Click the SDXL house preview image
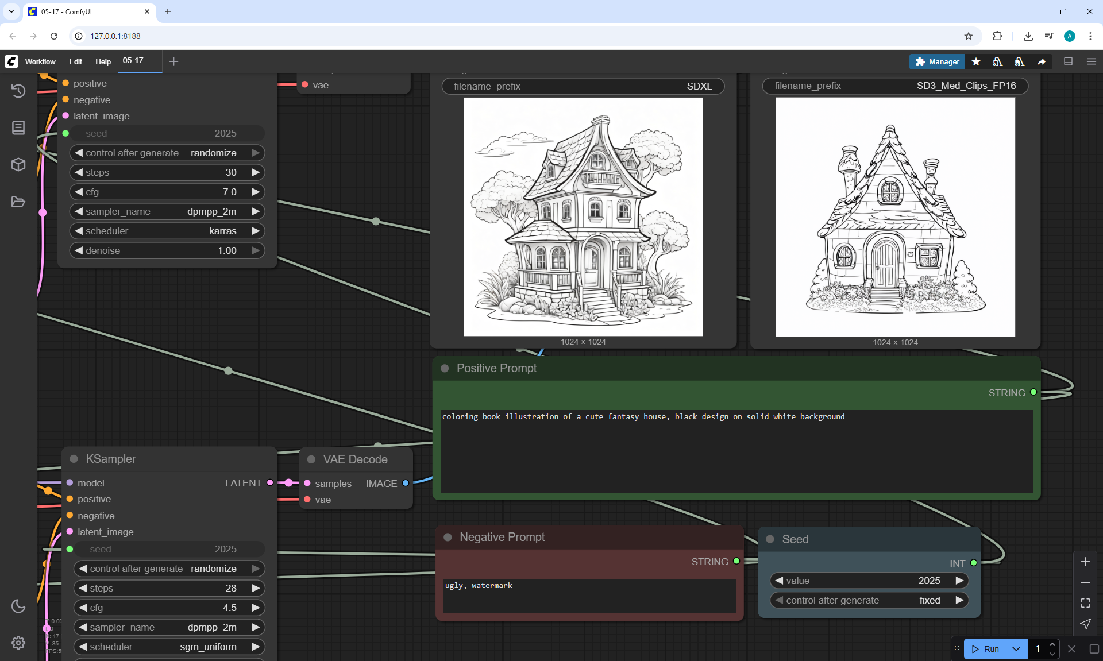Viewport: 1103px width, 661px height. (583, 217)
